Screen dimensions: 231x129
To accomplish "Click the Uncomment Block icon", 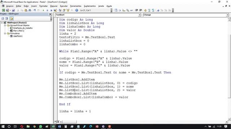I will (x=153, y=10).
